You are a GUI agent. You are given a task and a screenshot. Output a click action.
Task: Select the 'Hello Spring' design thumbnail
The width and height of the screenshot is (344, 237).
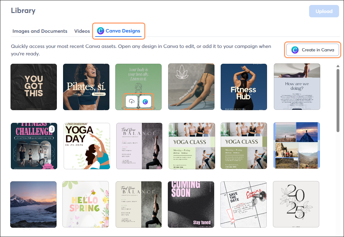click(86, 205)
